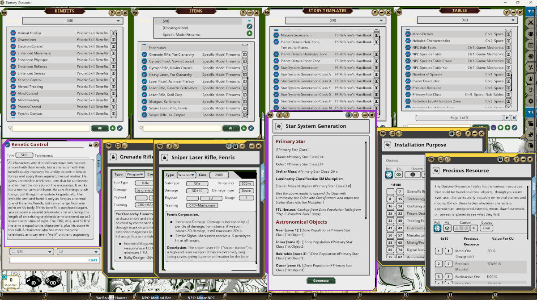Open module book icon for Chameleon benefit
The width and height of the screenshot is (537, 300).
click(x=114, y=40)
